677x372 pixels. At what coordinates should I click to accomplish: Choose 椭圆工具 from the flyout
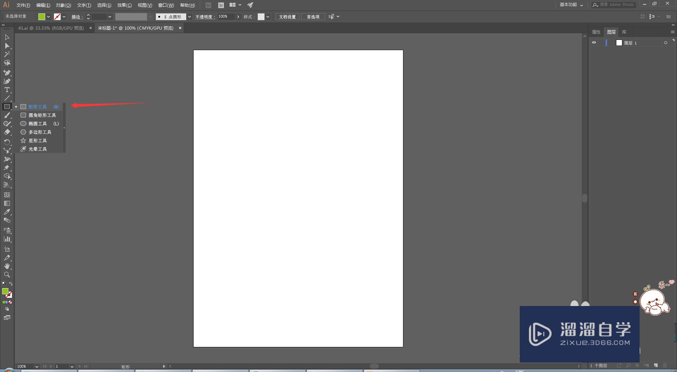pyautogui.click(x=40, y=124)
